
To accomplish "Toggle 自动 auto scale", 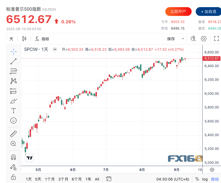I will (215, 179).
